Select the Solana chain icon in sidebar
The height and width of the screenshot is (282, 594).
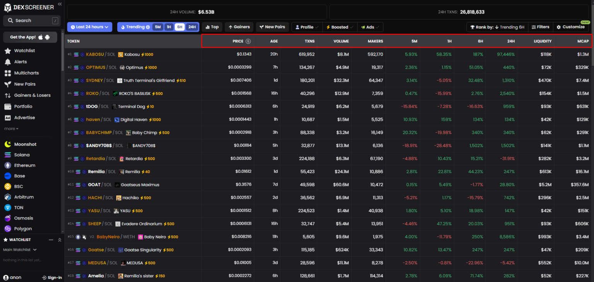pos(7,155)
